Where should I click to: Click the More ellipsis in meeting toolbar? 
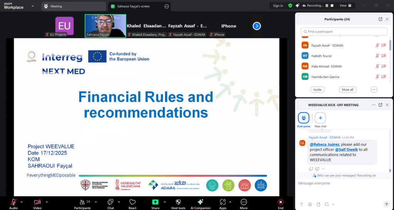coord(243,202)
